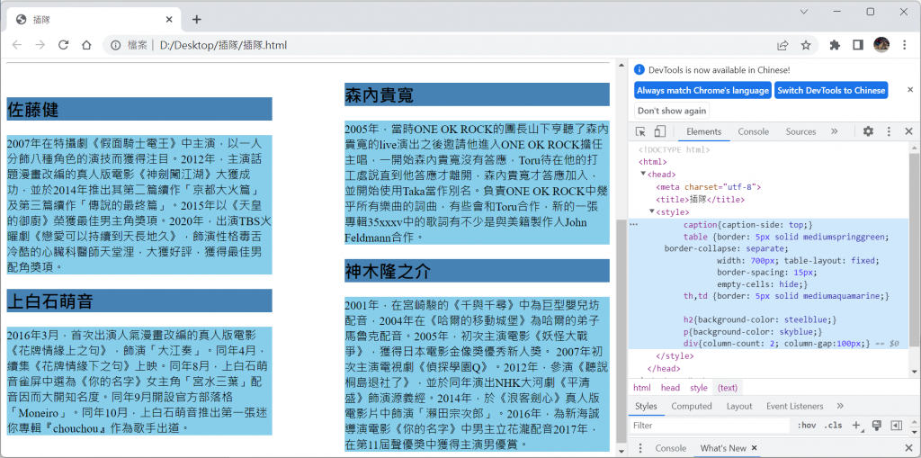This screenshot has height=458, width=921.
Task: Click the 上白石萌音 heading
Action: click(139, 301)
